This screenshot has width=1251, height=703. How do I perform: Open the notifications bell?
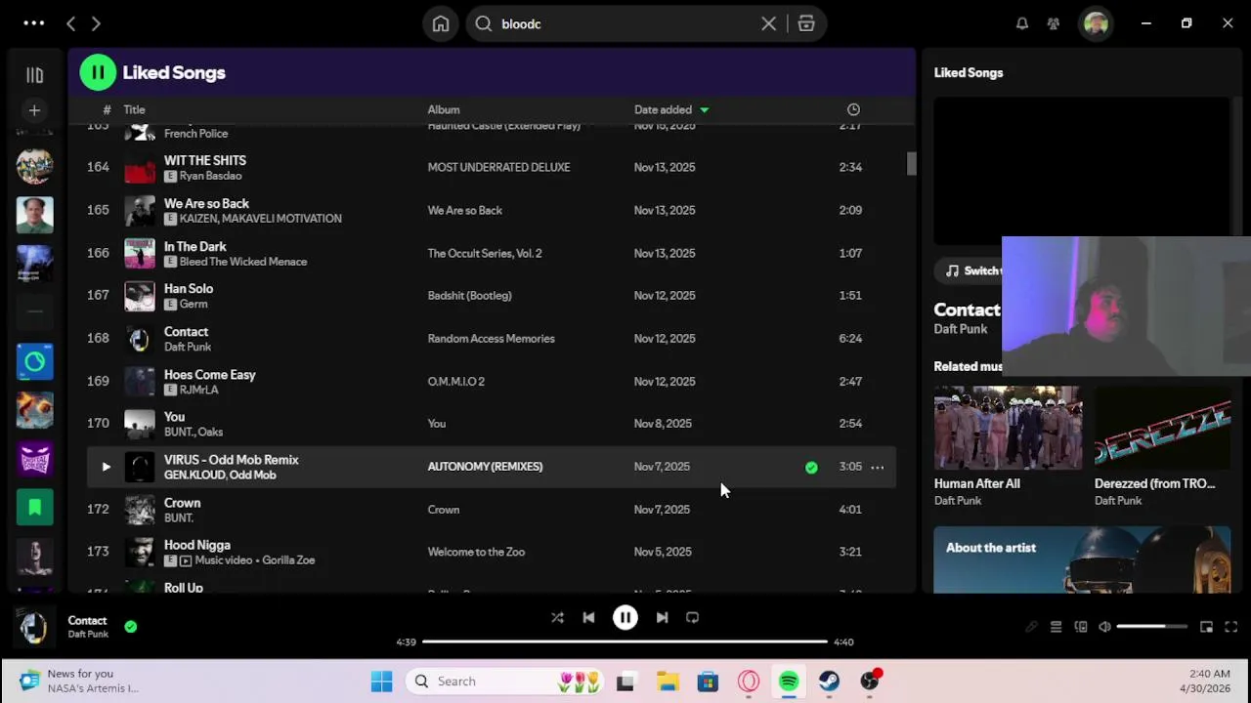pos(1022,23)
